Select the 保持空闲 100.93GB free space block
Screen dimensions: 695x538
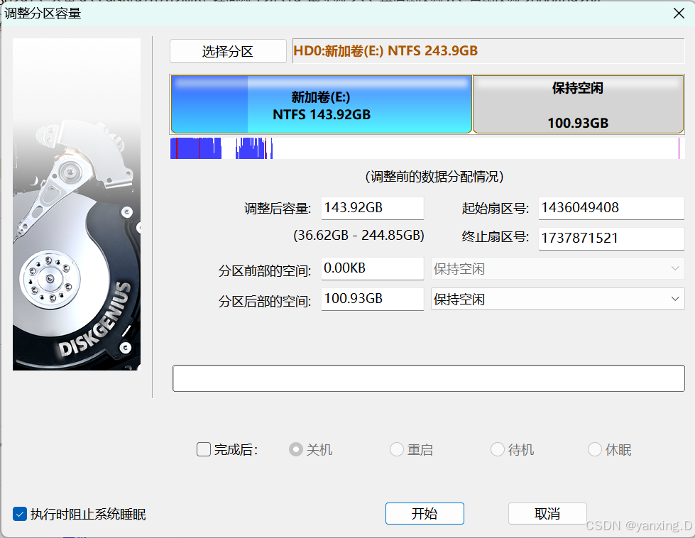pyautogui.click(x=577, y=104)
